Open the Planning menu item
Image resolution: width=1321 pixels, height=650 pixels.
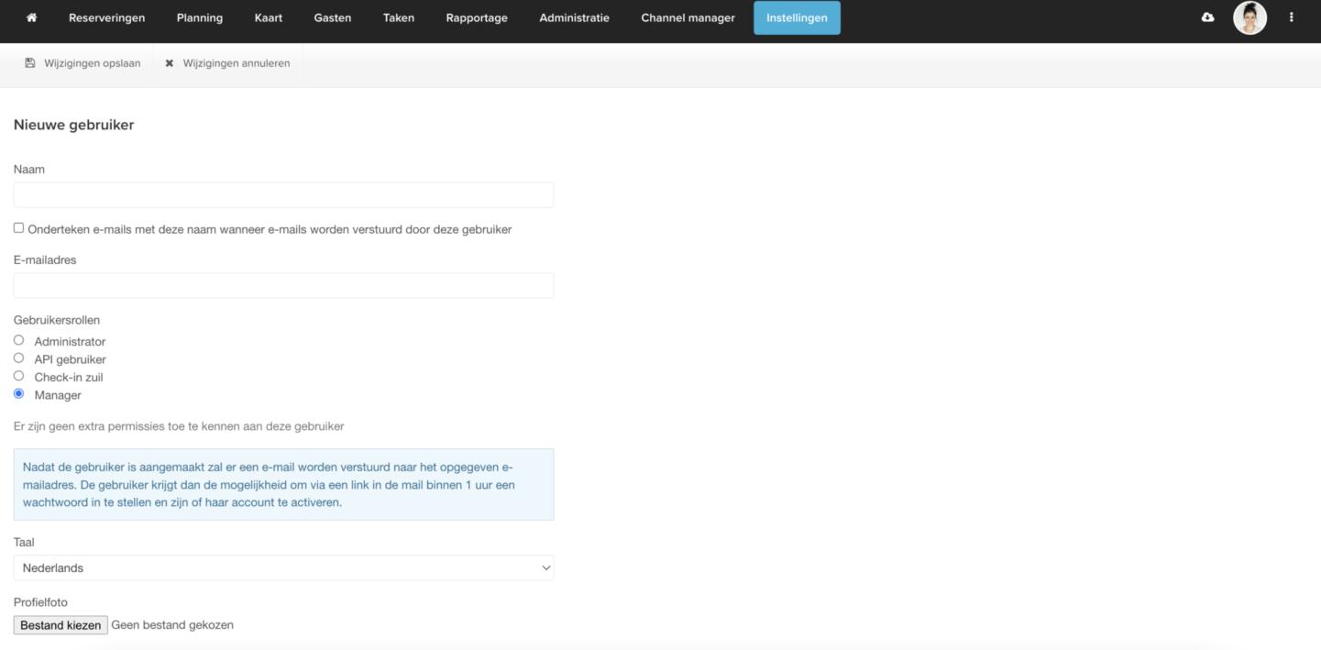point(199,17)
